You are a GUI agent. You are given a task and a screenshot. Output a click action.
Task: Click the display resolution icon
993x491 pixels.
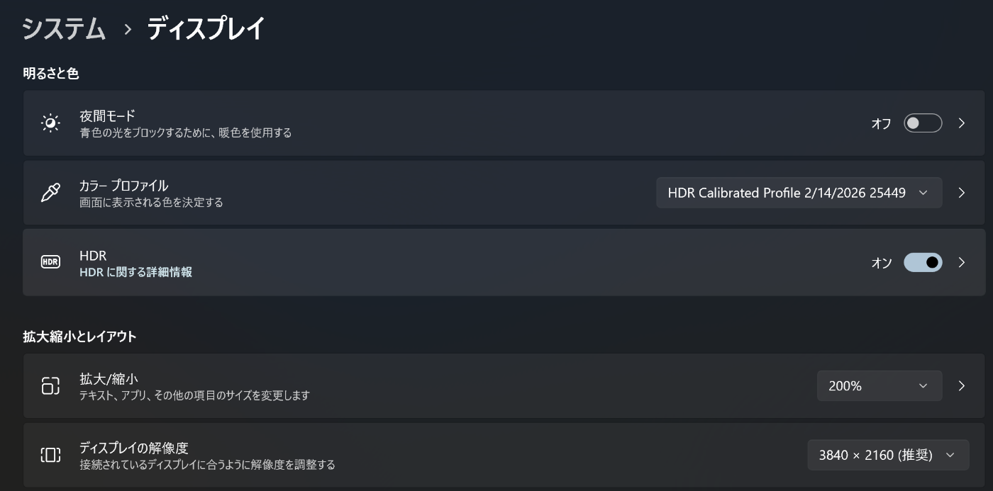(50, 455)
